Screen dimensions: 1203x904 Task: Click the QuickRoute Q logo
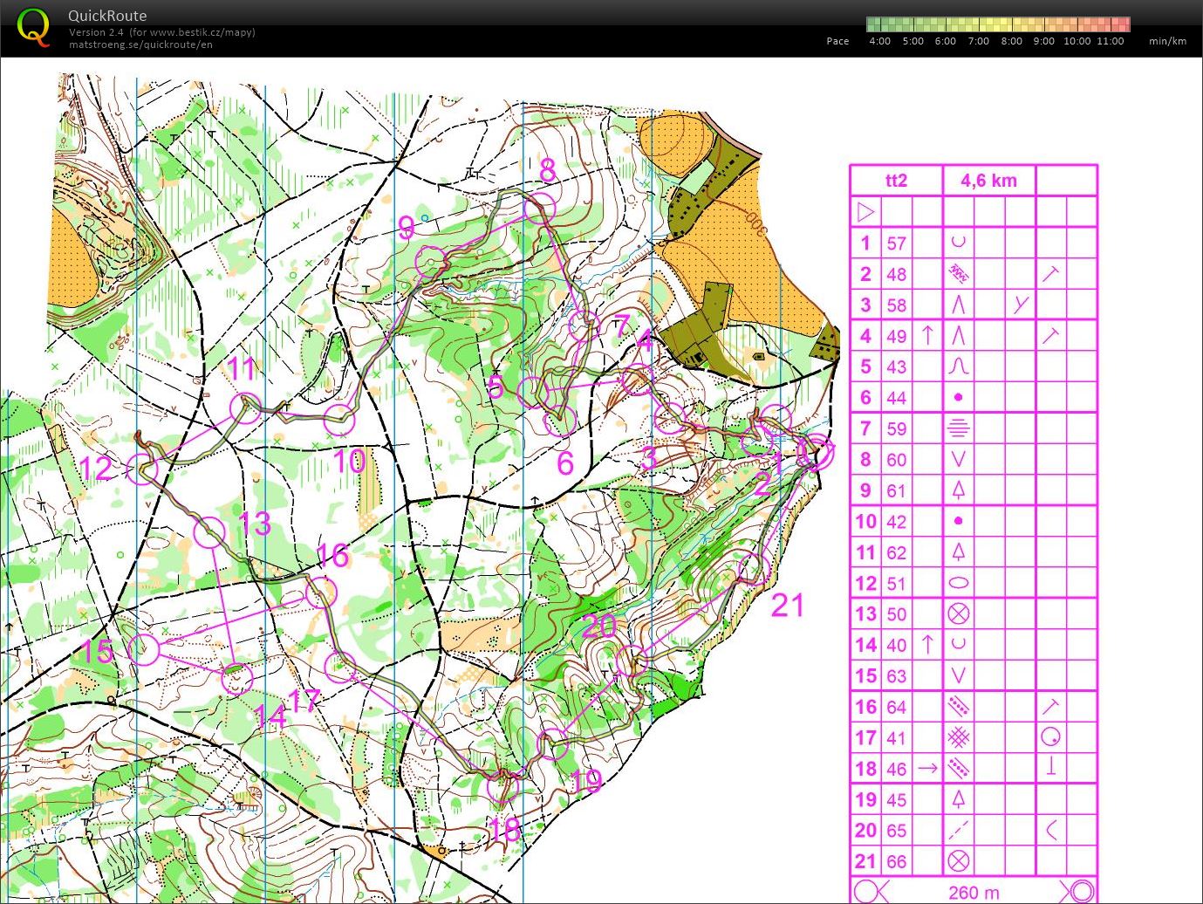click(x=33, y=26)
